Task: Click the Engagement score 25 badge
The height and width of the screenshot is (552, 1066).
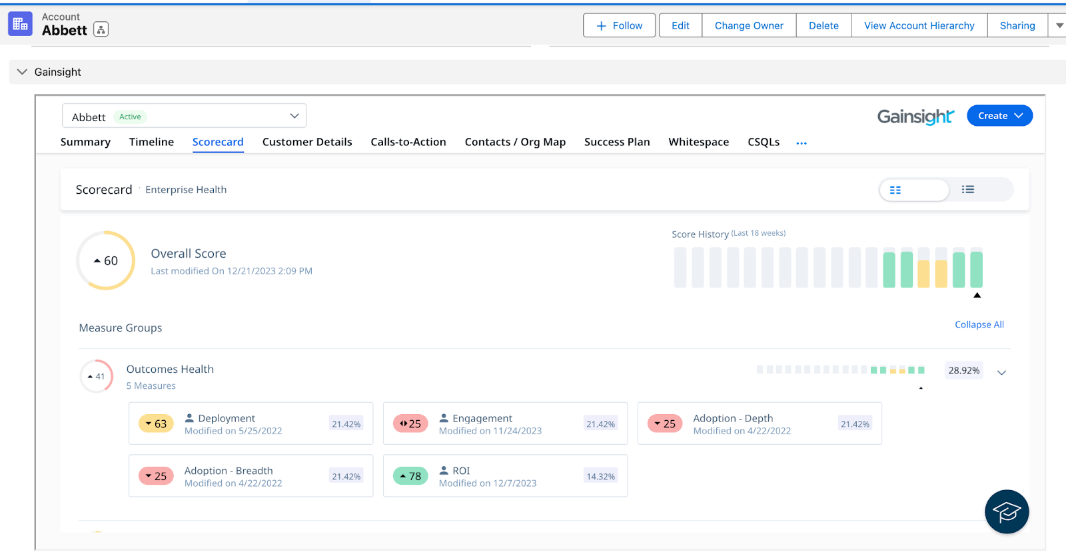Action: click(x=410, y=423)
